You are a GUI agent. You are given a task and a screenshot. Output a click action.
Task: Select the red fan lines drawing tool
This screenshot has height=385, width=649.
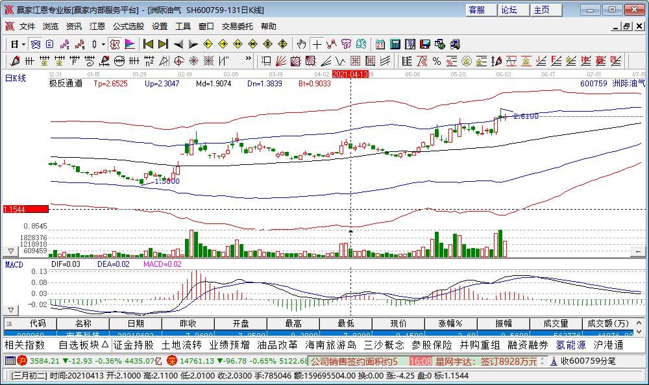pyautogui.click(x=280, y=61)
